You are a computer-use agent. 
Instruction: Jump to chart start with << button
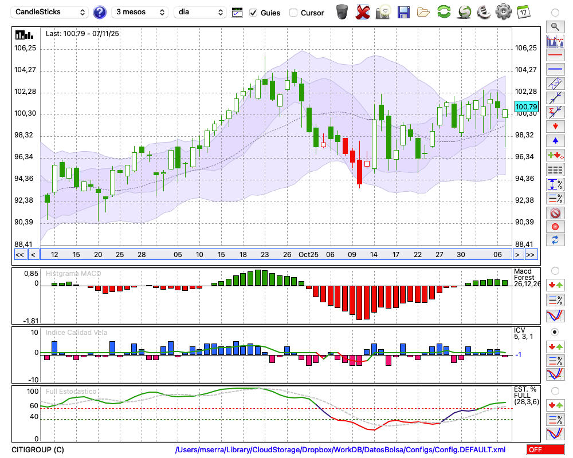(x=20, y=255)
